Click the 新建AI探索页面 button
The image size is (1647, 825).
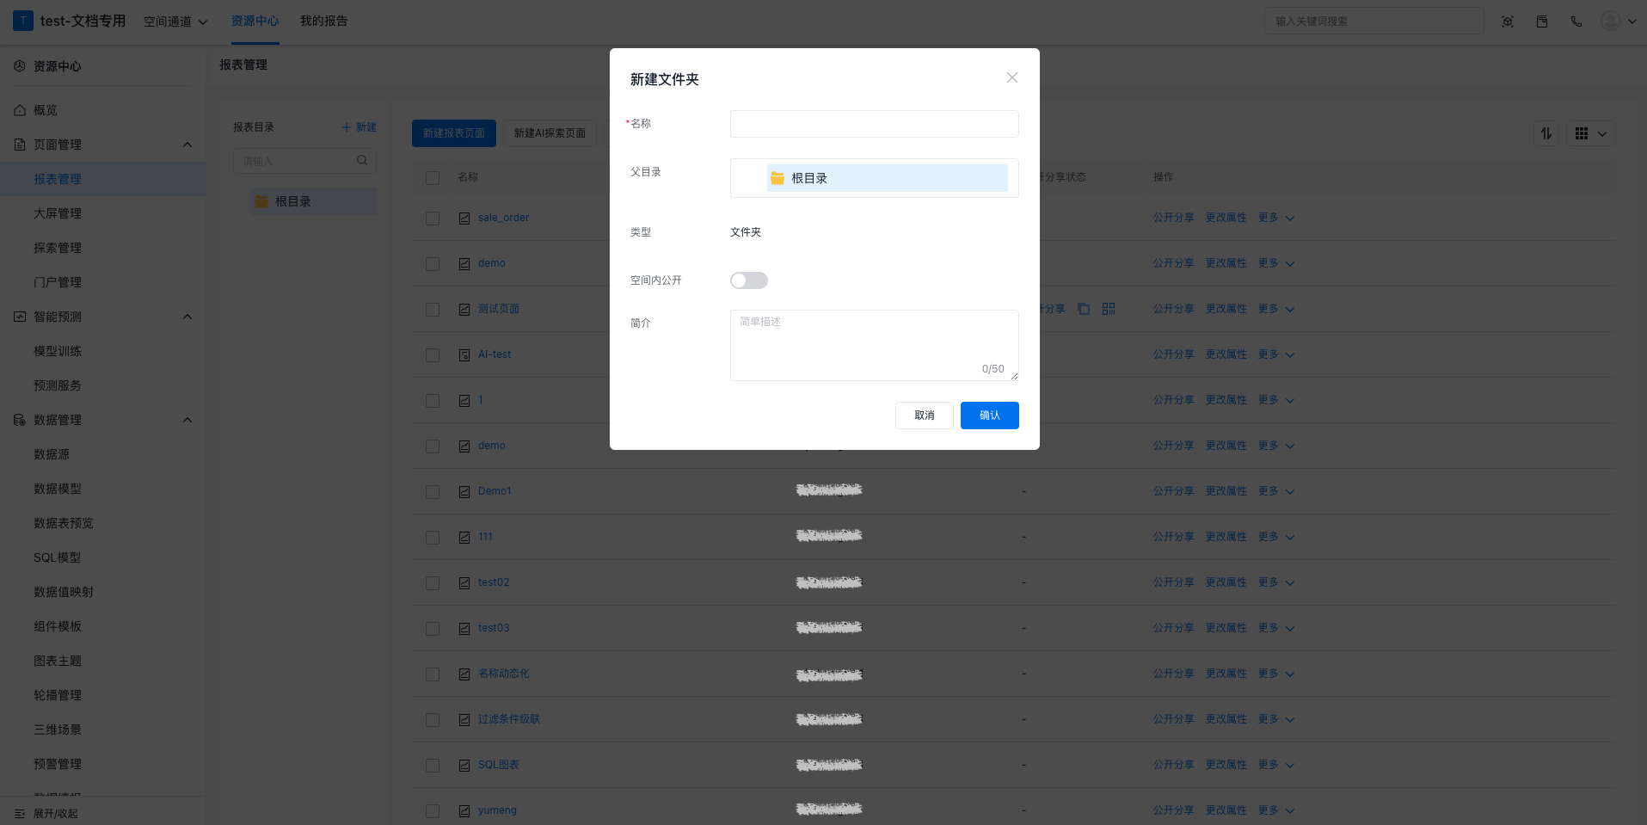pos(550,133)
